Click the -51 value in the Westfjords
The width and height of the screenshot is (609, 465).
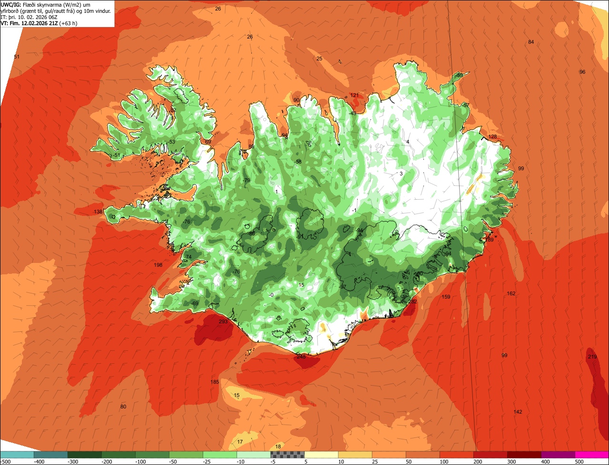(117, 155)
